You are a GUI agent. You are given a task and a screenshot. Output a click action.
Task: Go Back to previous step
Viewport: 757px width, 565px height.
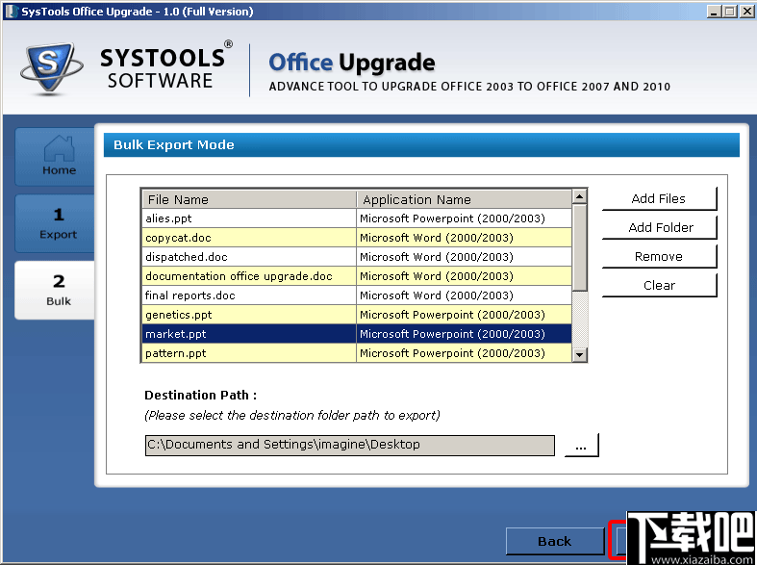(x=555, y=541)
